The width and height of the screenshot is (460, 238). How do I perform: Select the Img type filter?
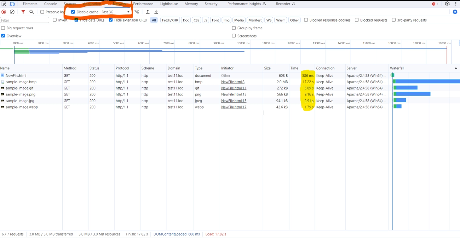point(226,20)
